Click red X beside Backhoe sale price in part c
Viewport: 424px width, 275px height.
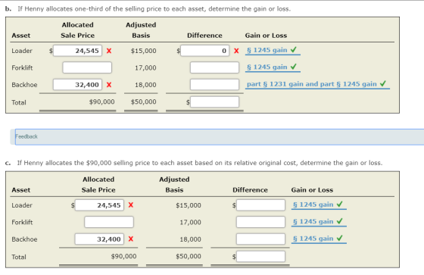tap(131, 239)
